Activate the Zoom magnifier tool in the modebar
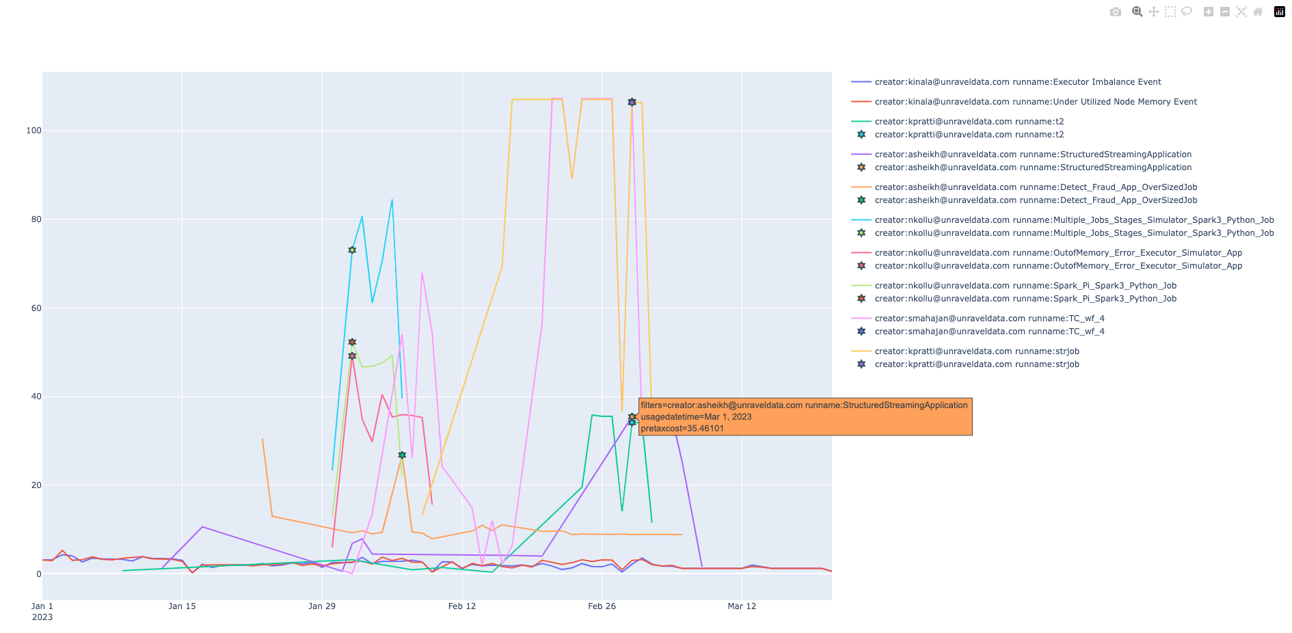Image resolution: width=1292 pixels, height=633 pixels. (x=1138, y=12)
